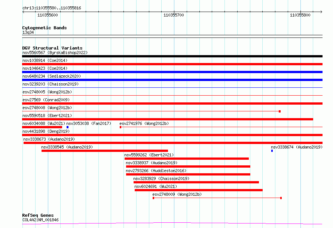This screenshot has height=228, width=333.
Task: Click the red nsv3338545 variant bar
Action: click(x=105, y=151)
